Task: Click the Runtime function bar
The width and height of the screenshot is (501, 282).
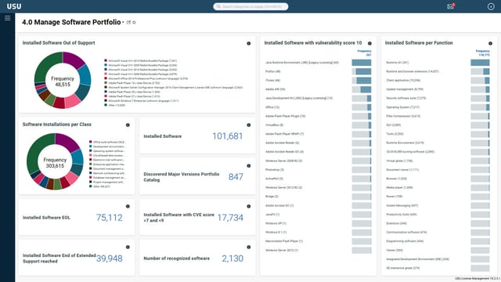Action: [480, 63]
